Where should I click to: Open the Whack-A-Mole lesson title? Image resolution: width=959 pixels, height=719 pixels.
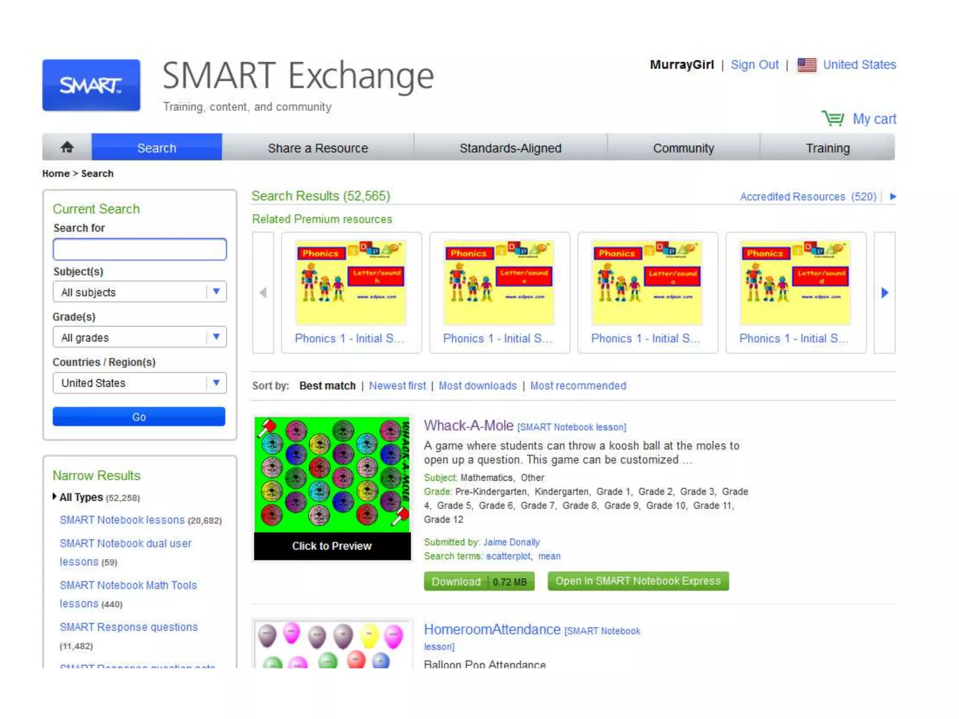[469, 426]
